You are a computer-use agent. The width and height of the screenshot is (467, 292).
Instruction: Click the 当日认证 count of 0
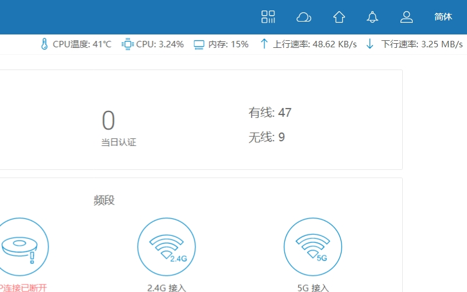coord(109,121)
